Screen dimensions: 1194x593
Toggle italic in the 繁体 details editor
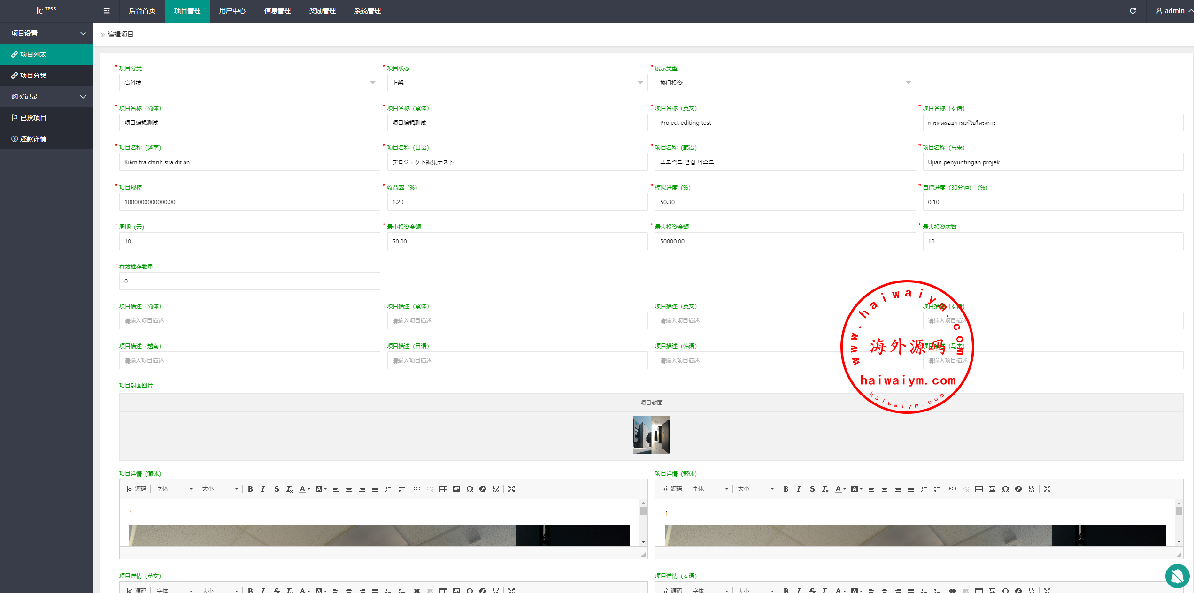pyautogui.click(x=799, y=489)
